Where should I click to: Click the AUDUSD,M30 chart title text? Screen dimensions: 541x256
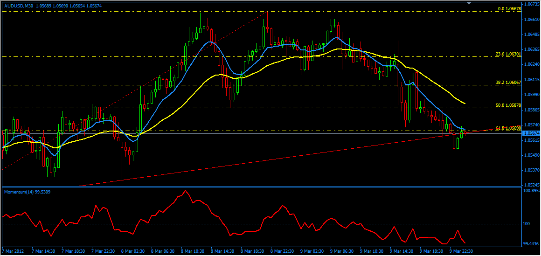pyautogui.click(x=20, y=6)
